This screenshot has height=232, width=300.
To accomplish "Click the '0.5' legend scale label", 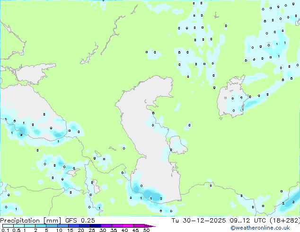I will [16, 230].
